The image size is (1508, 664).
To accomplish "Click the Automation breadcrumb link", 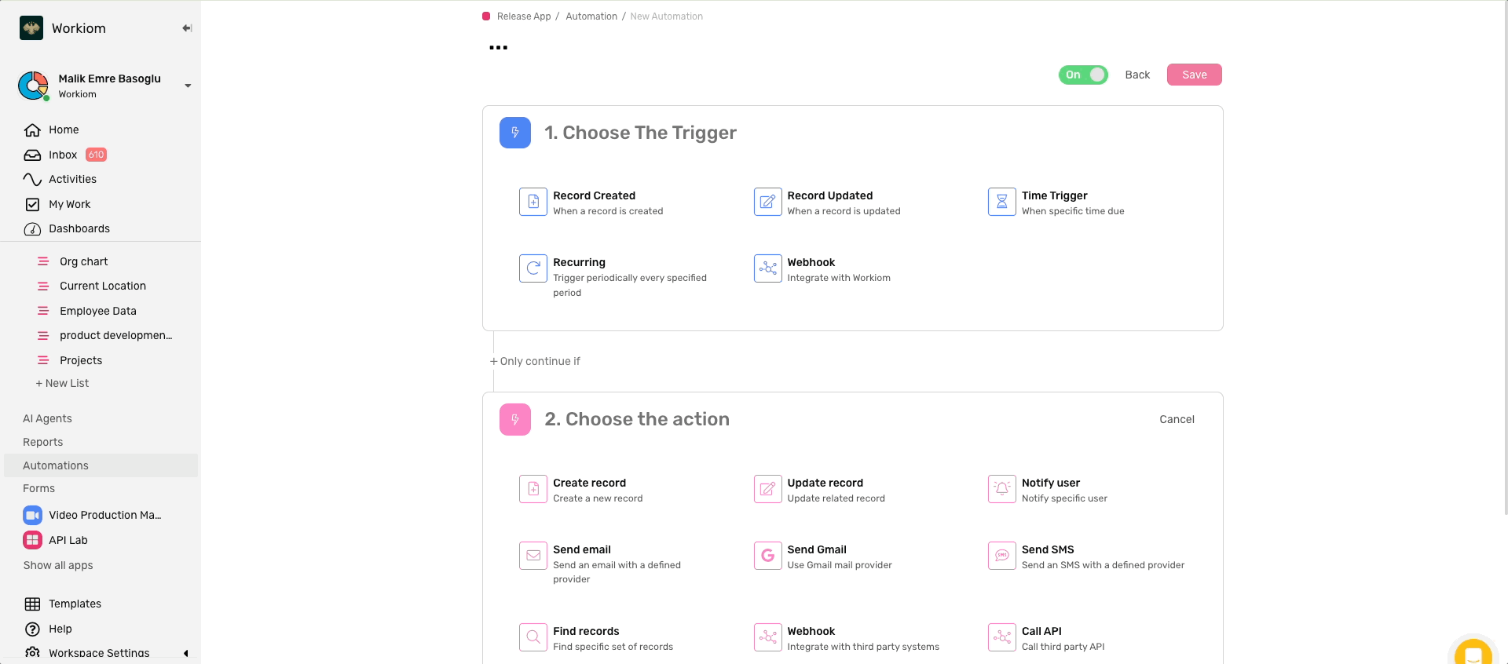I will (591, 16).
